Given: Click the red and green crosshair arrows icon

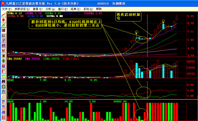Looking at the screenshot, I should coord(3,61).
